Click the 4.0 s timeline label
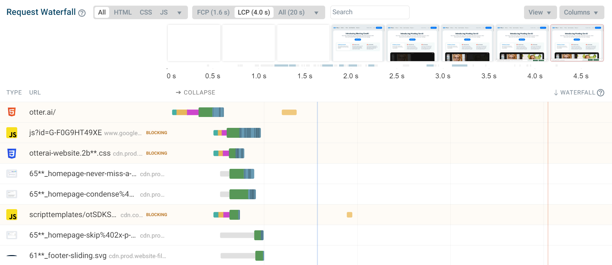The image size is (612, 265). (535, 76)
